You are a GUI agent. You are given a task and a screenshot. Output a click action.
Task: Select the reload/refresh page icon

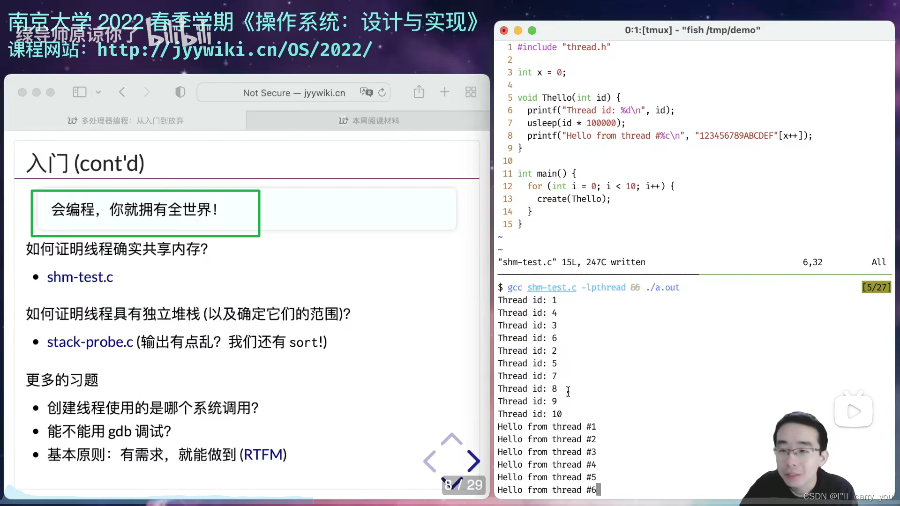point(382,93)
